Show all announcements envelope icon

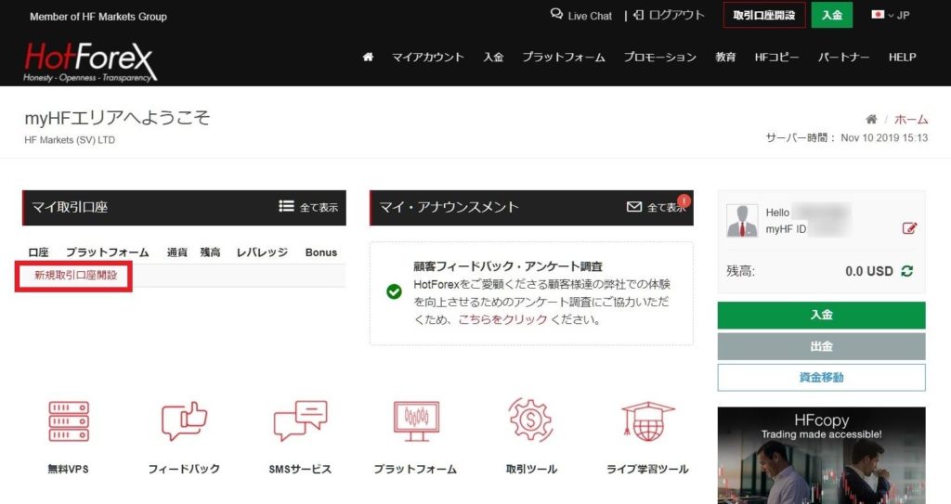coord(633,207)
